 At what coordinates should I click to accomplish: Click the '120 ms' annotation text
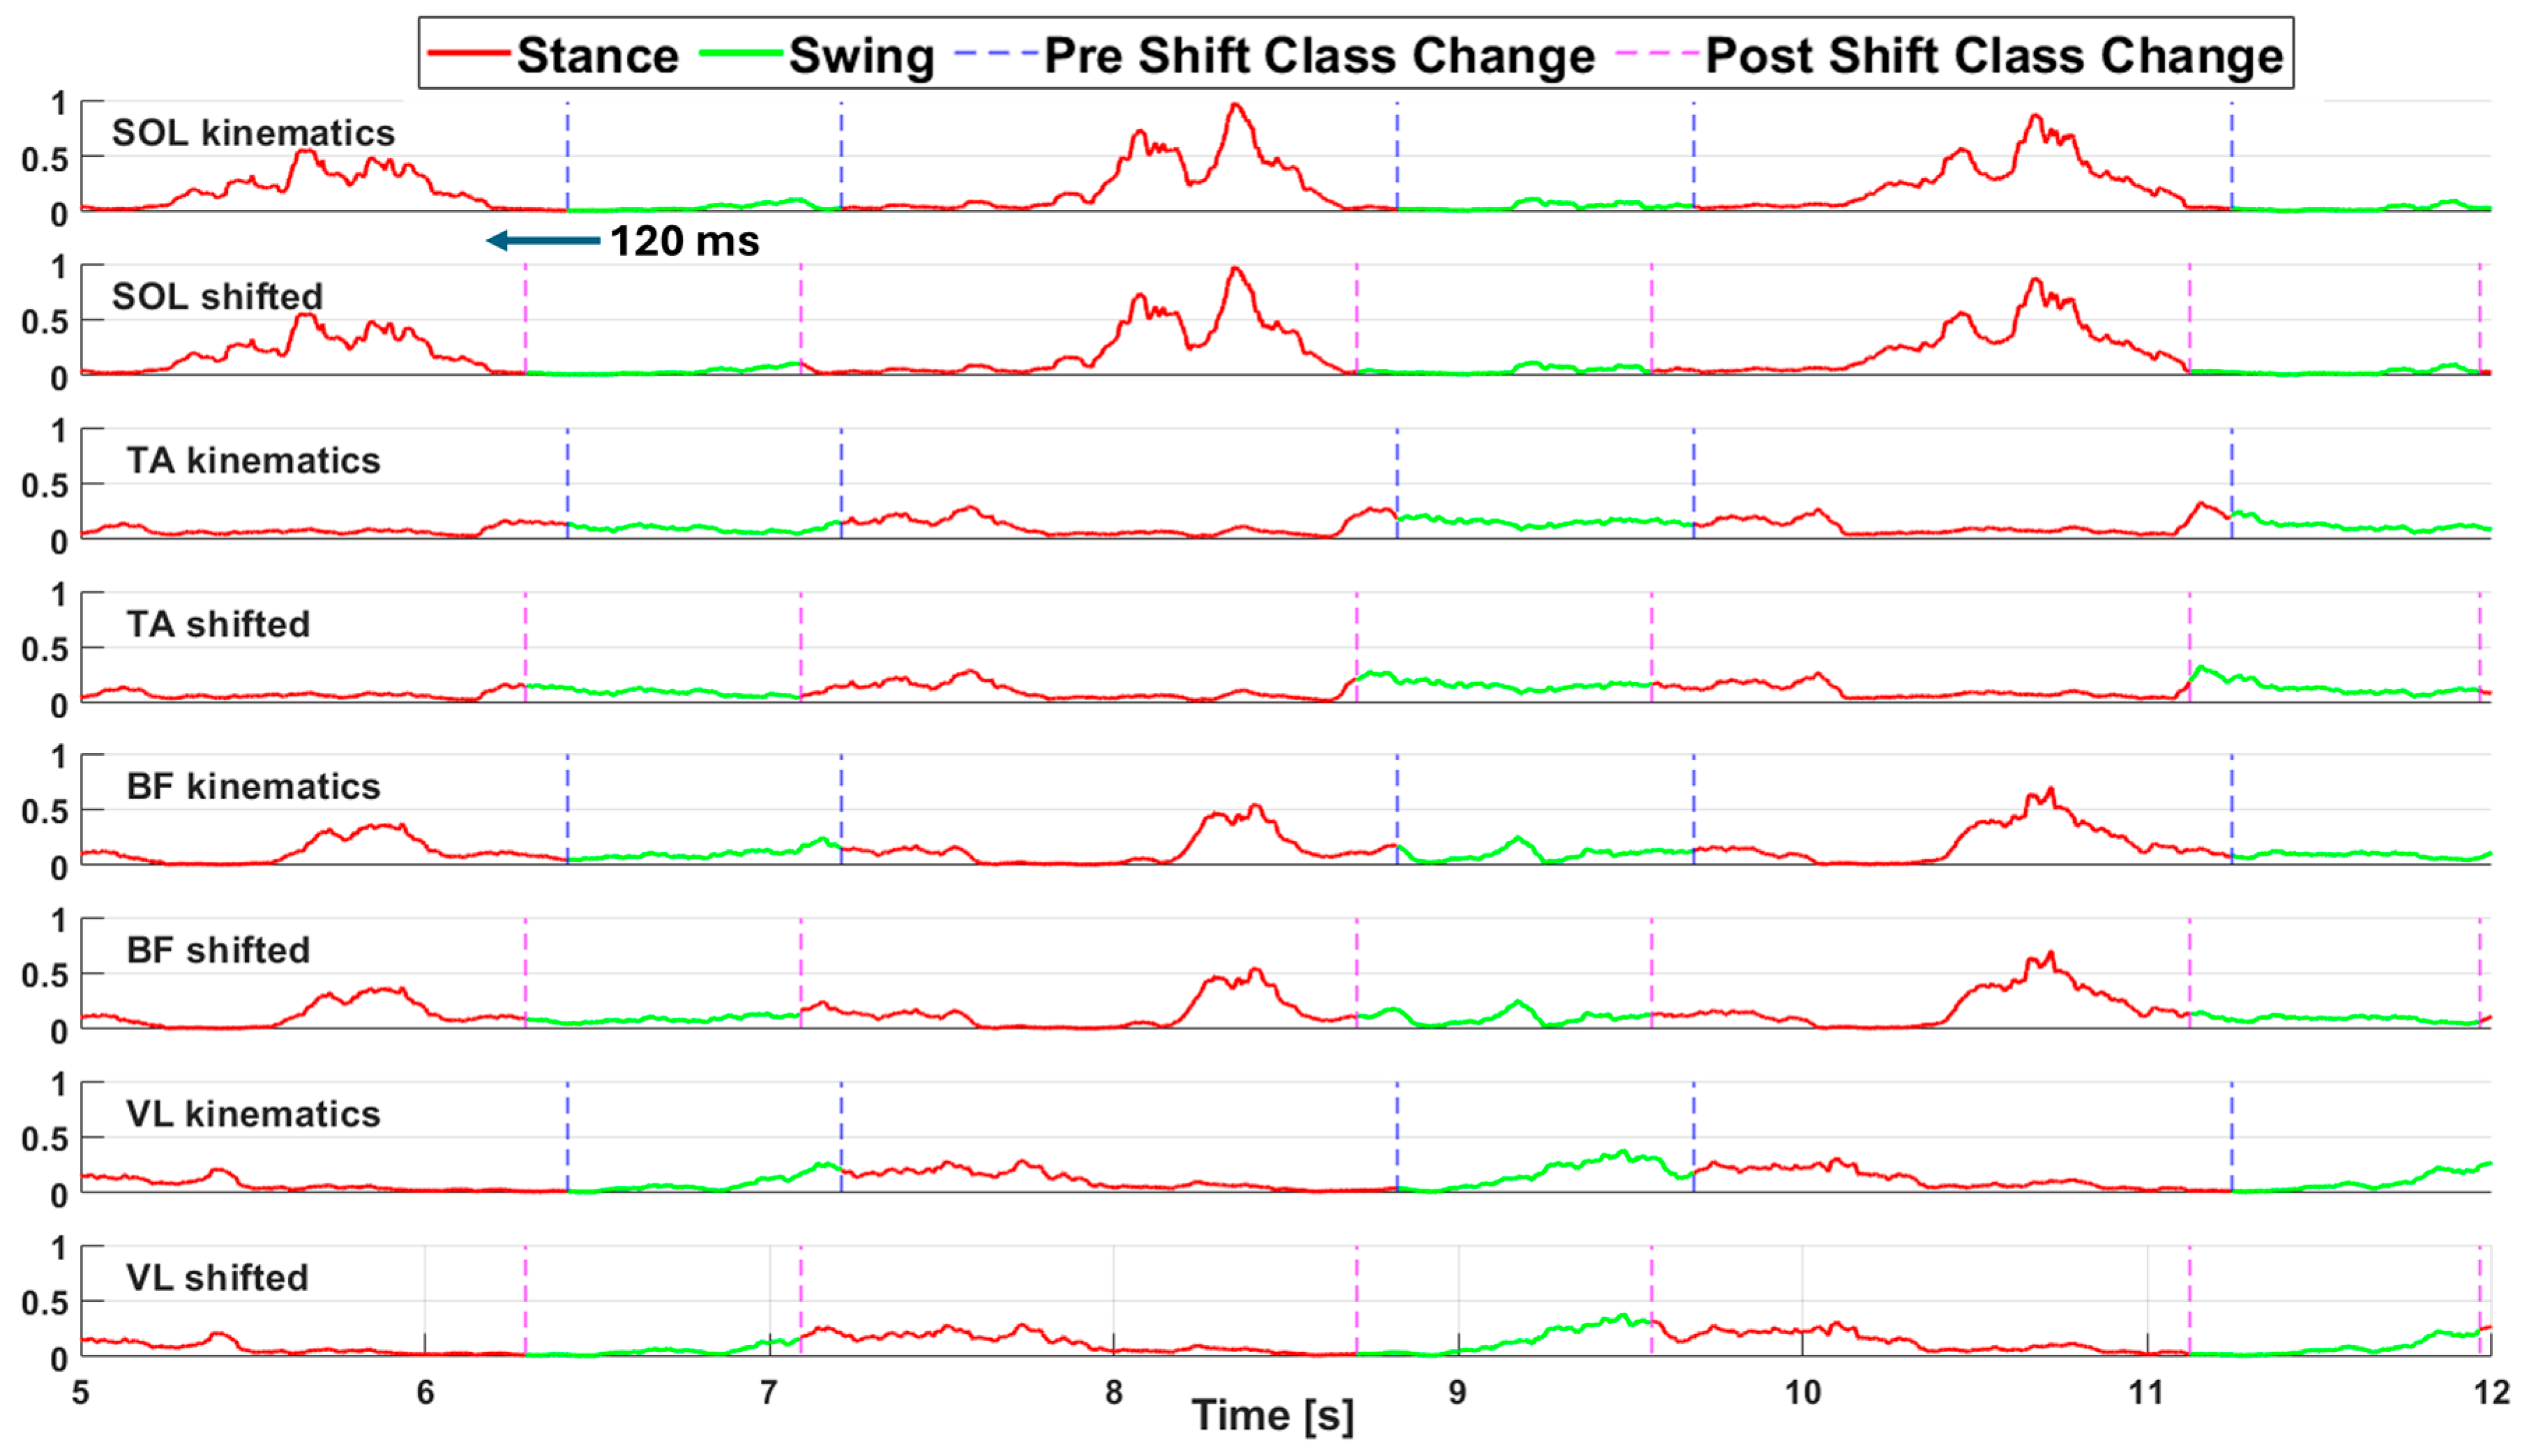point(685,242)
